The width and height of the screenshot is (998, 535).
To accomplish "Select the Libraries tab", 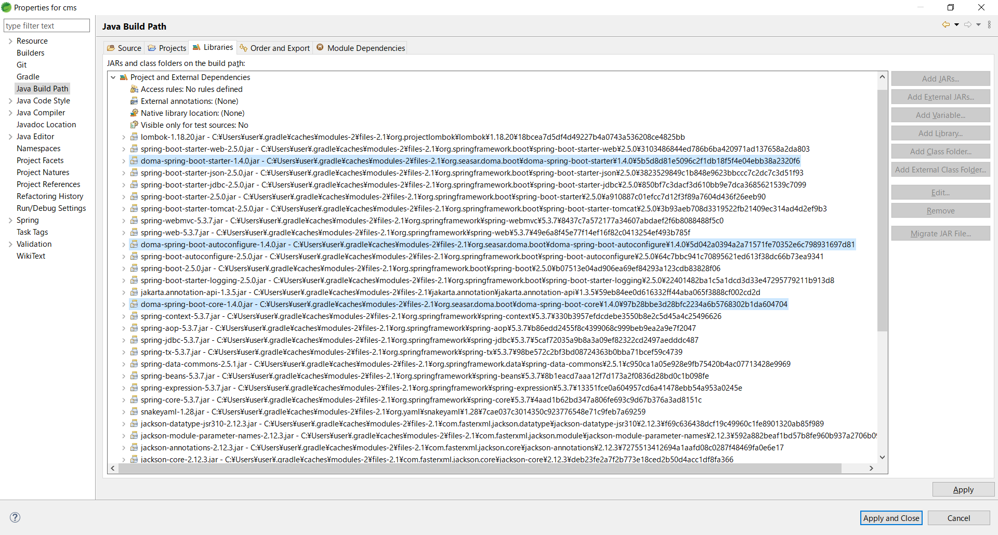I will pyautogui.click(x=213, y=47).
